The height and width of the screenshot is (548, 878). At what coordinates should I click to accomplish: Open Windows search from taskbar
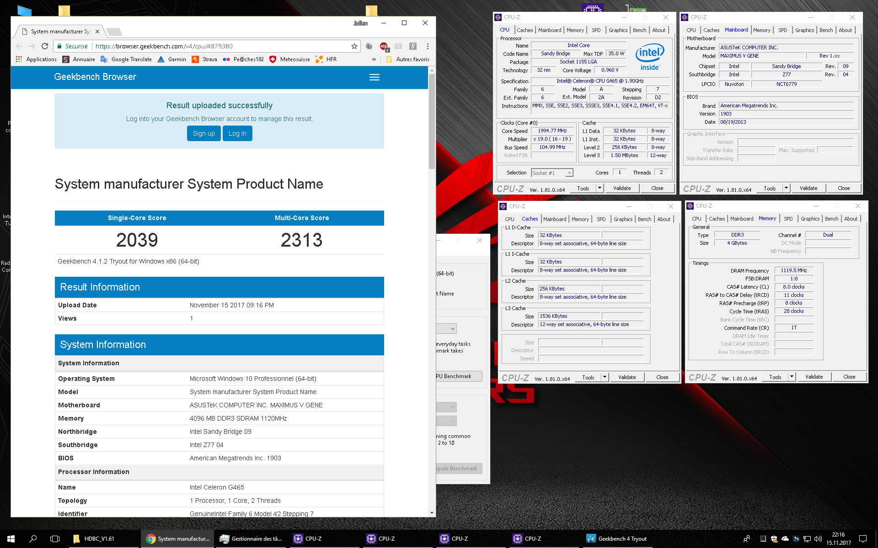click(33, 539)
